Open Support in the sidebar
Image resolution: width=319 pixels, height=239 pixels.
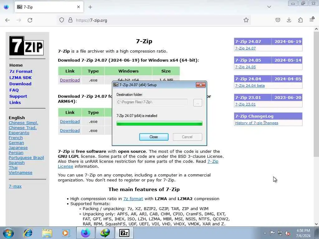[18, 96]
